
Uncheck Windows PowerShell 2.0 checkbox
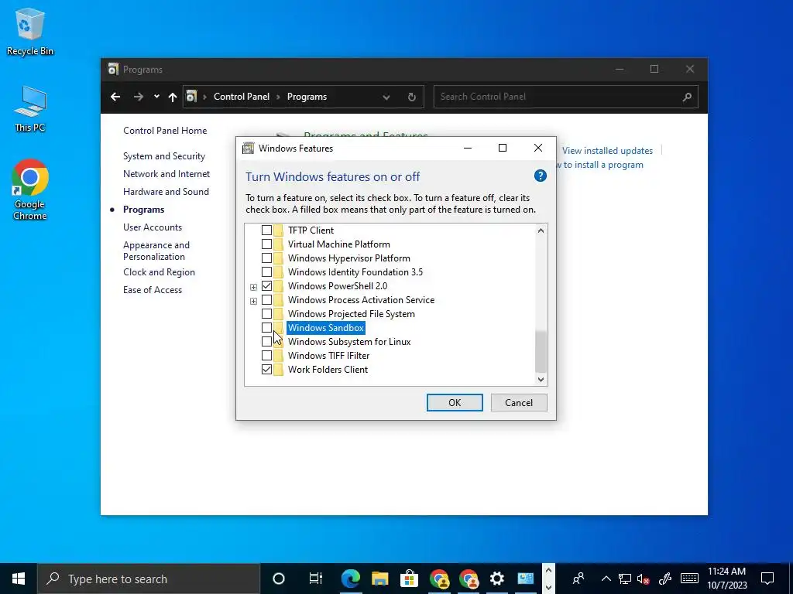pos(266,286)
